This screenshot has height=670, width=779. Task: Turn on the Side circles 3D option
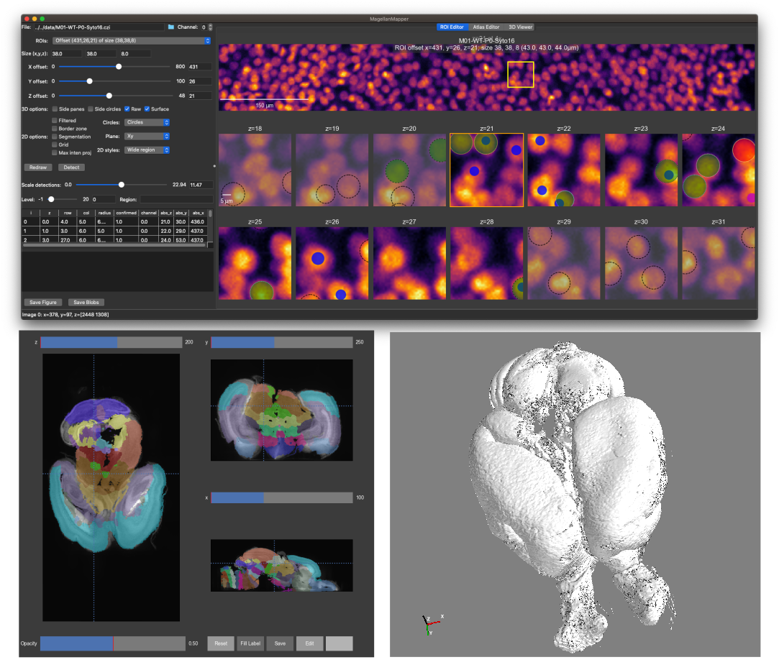[x=91, y=109]
